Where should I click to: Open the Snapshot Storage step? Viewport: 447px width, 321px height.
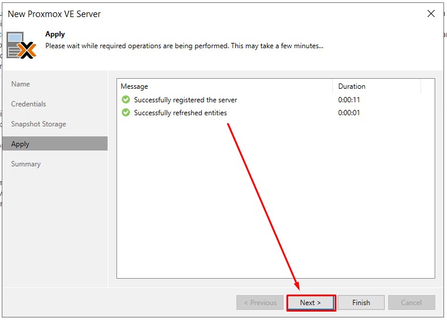tap(38, 124)
